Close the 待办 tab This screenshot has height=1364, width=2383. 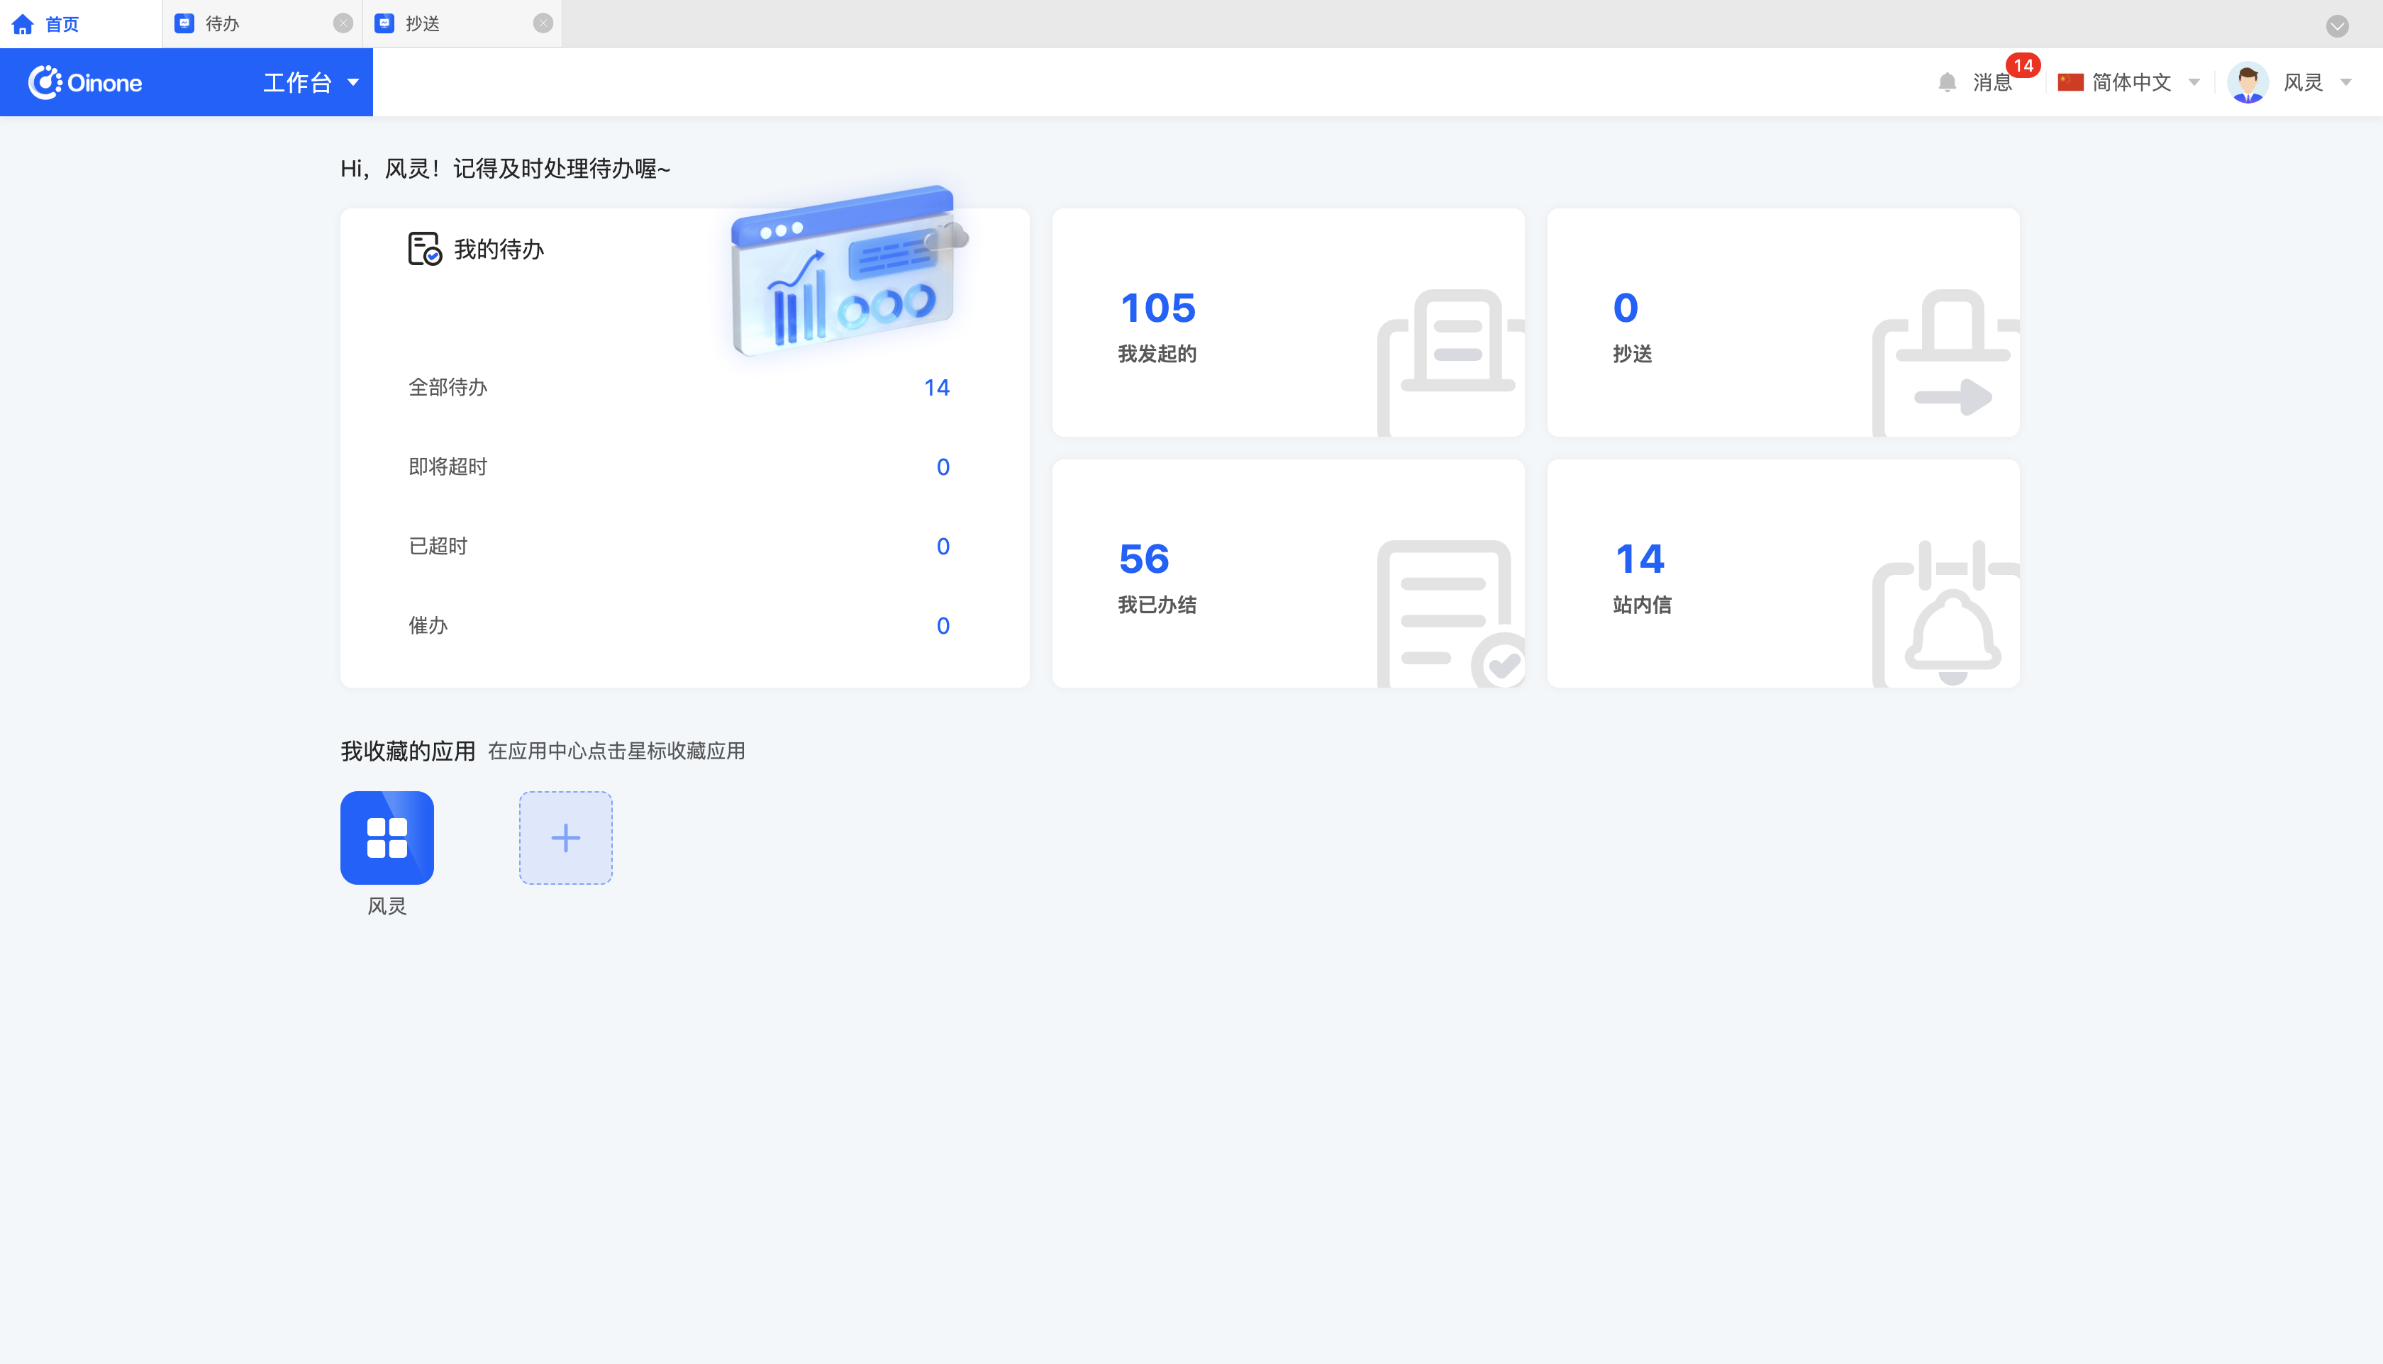(343, 23)
